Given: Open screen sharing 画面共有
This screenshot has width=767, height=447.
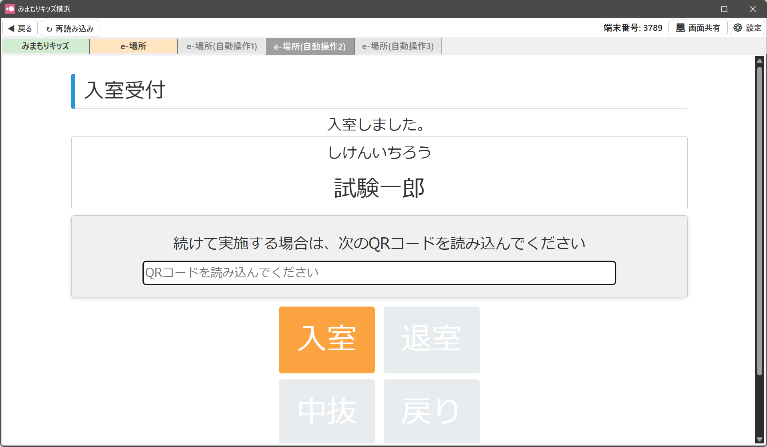Looking at the screenshot, I should (698, 28).
